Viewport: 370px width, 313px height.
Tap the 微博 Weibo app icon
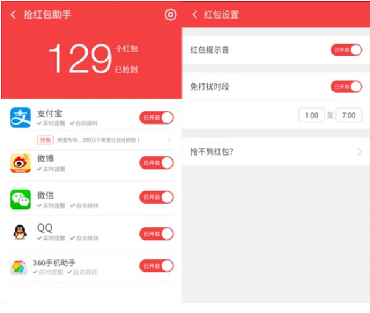point(20,163)
